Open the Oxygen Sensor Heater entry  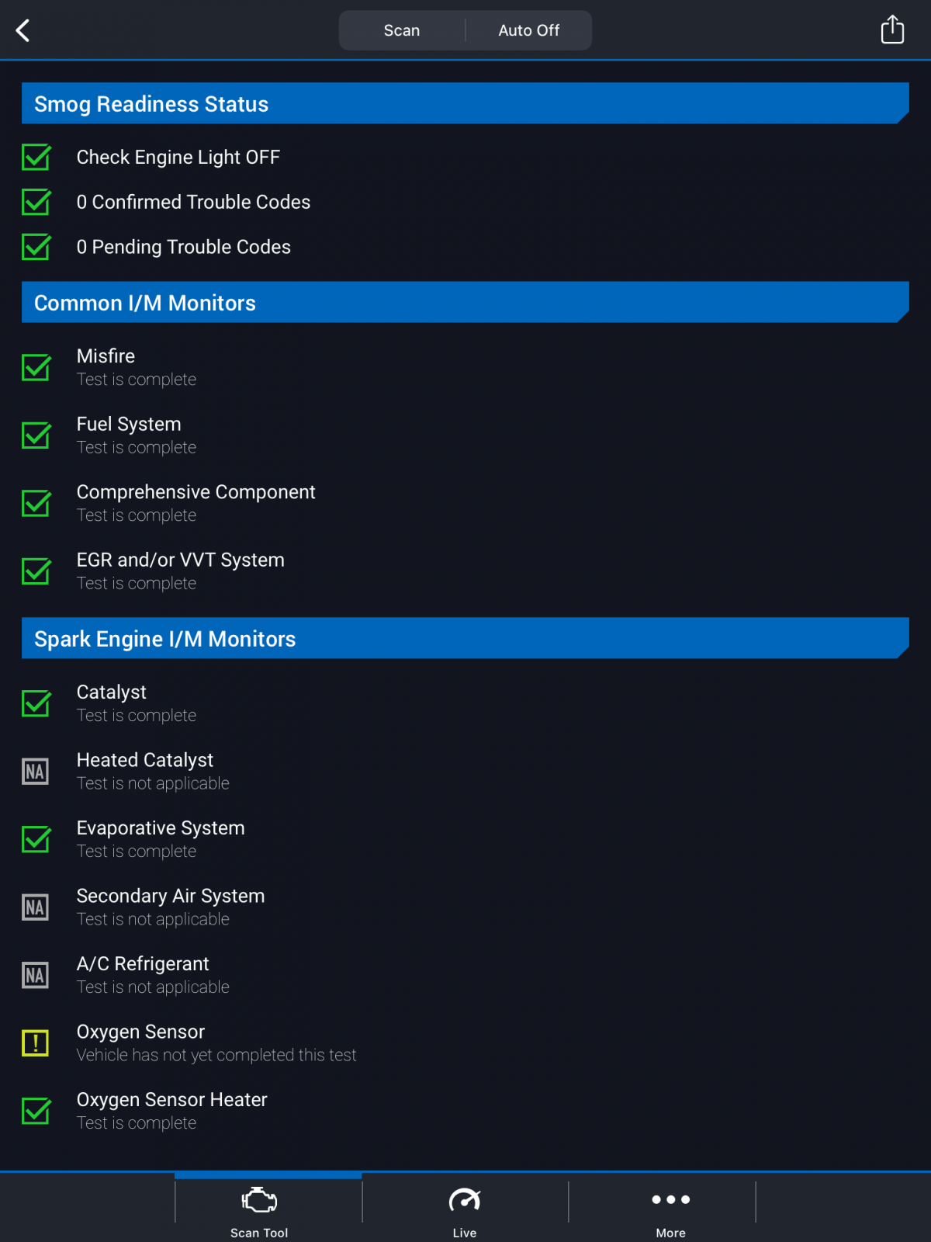[465, 1111]
